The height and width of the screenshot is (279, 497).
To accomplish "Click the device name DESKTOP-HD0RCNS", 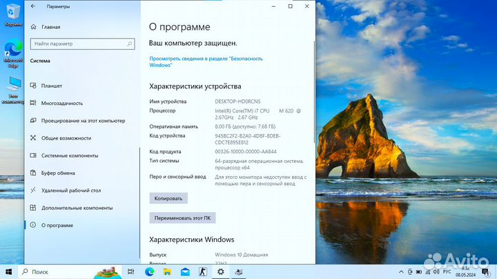I will click(237, 102).
